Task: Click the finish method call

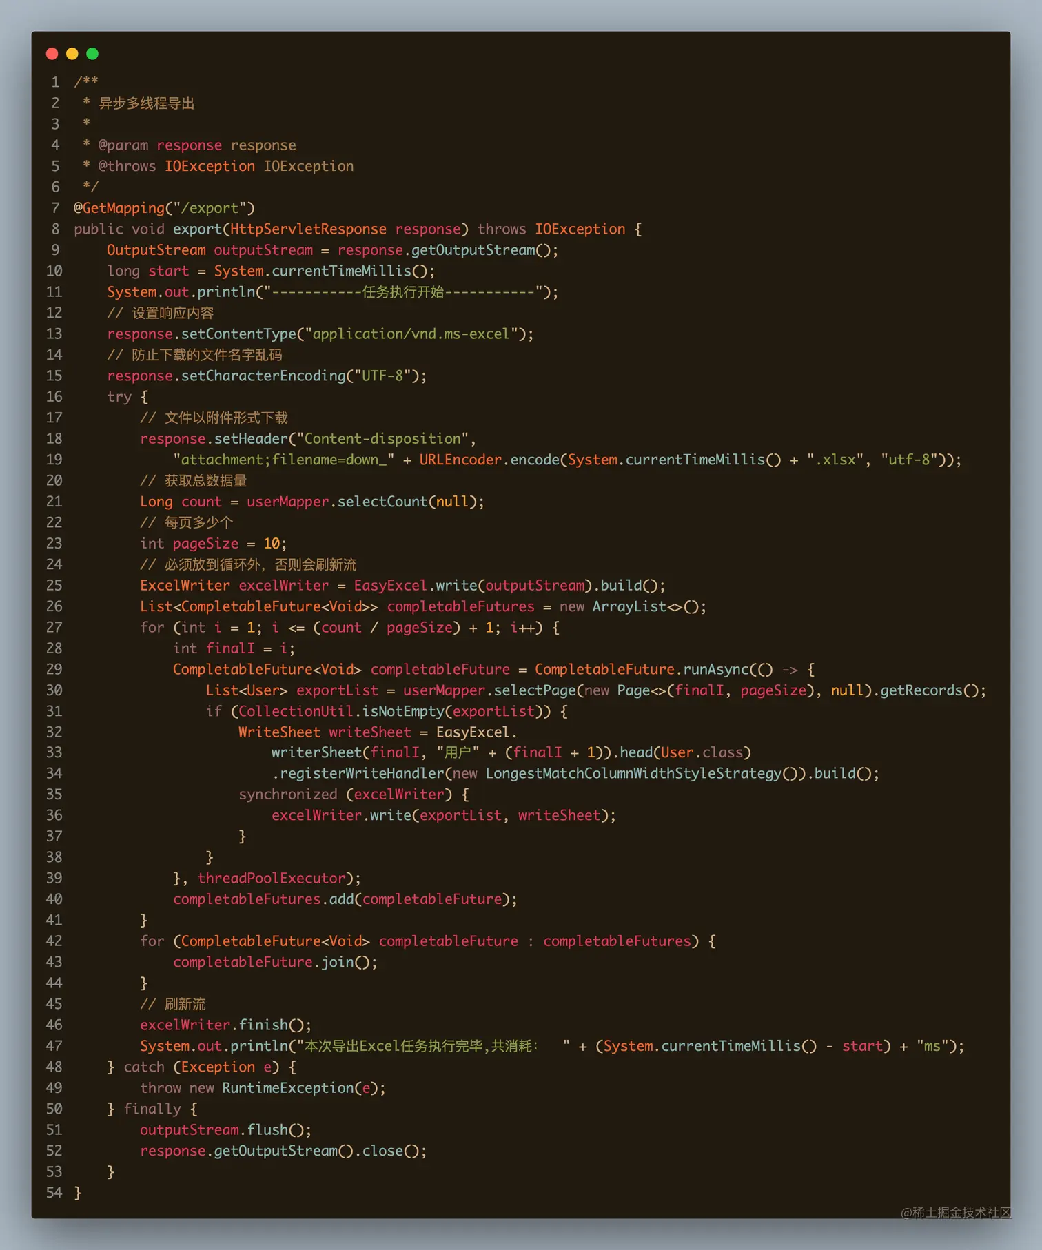Action: [x=263, y=1025]
